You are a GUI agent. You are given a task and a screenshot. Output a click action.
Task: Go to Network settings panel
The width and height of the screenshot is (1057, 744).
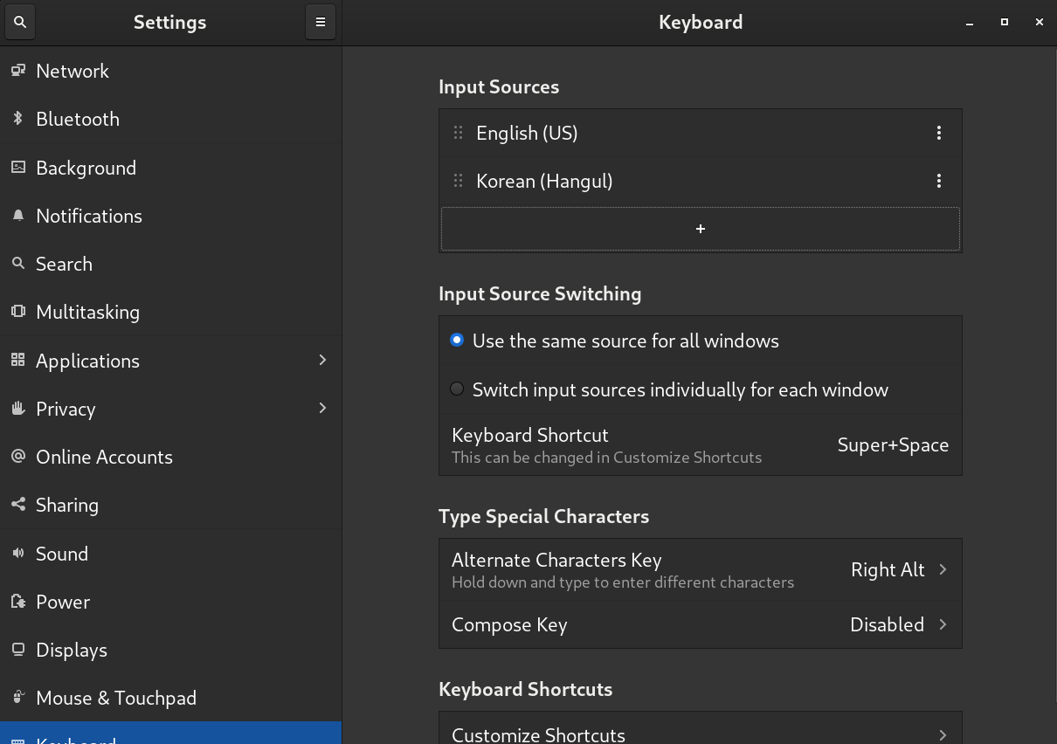tap(73, 72)
